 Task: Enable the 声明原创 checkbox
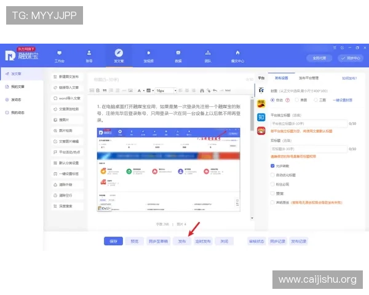272,202
